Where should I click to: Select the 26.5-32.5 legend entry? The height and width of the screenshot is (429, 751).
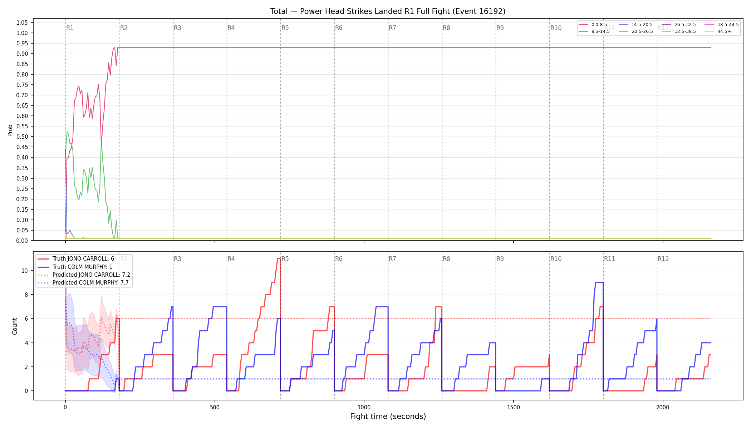(x=679, y=25)
